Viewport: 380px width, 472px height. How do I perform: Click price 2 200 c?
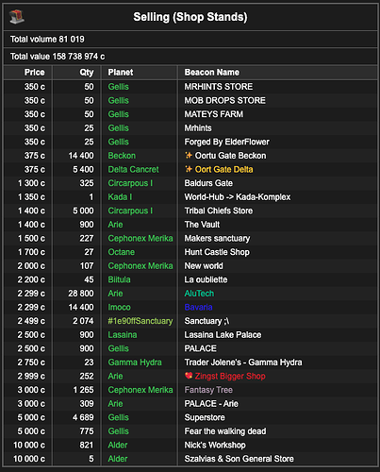(31, 279)
